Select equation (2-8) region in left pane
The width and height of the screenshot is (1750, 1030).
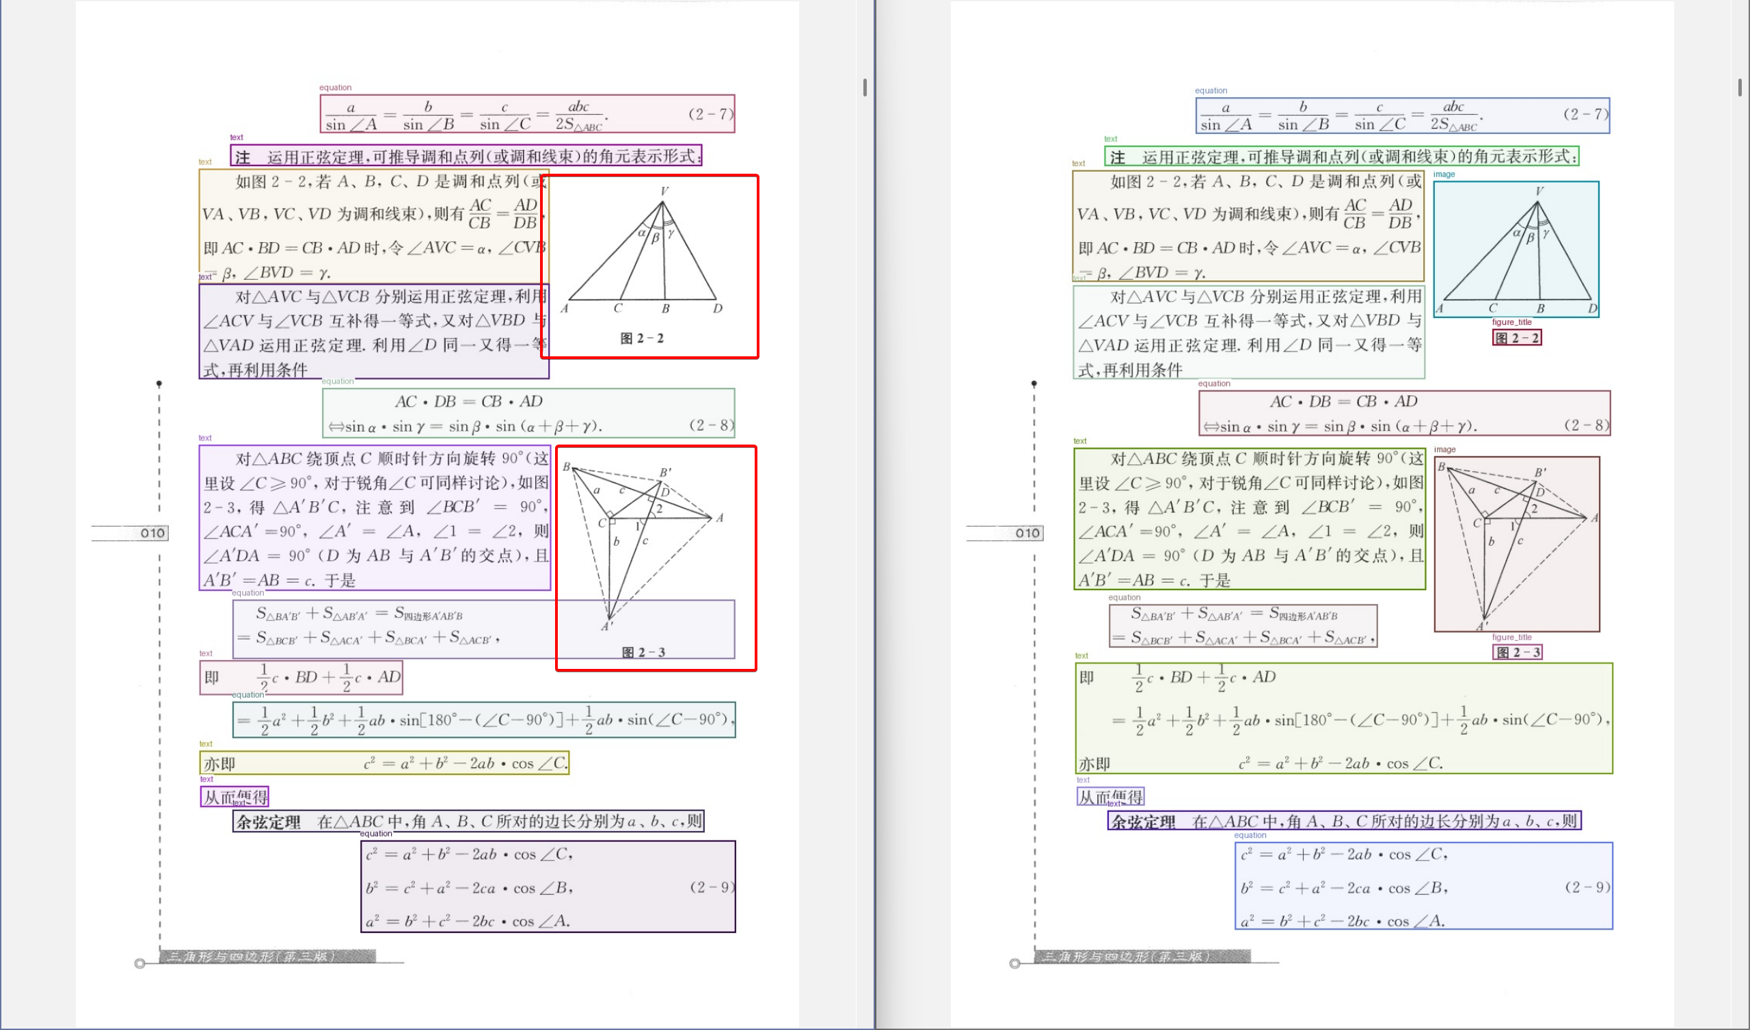pos(528,412)
